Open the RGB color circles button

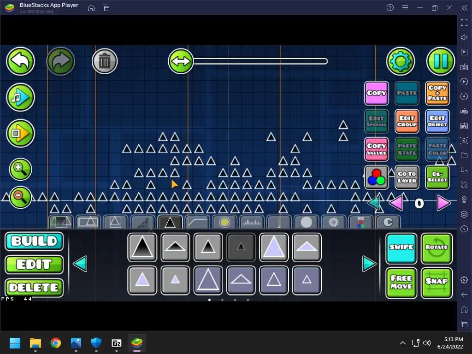(376, 177)
